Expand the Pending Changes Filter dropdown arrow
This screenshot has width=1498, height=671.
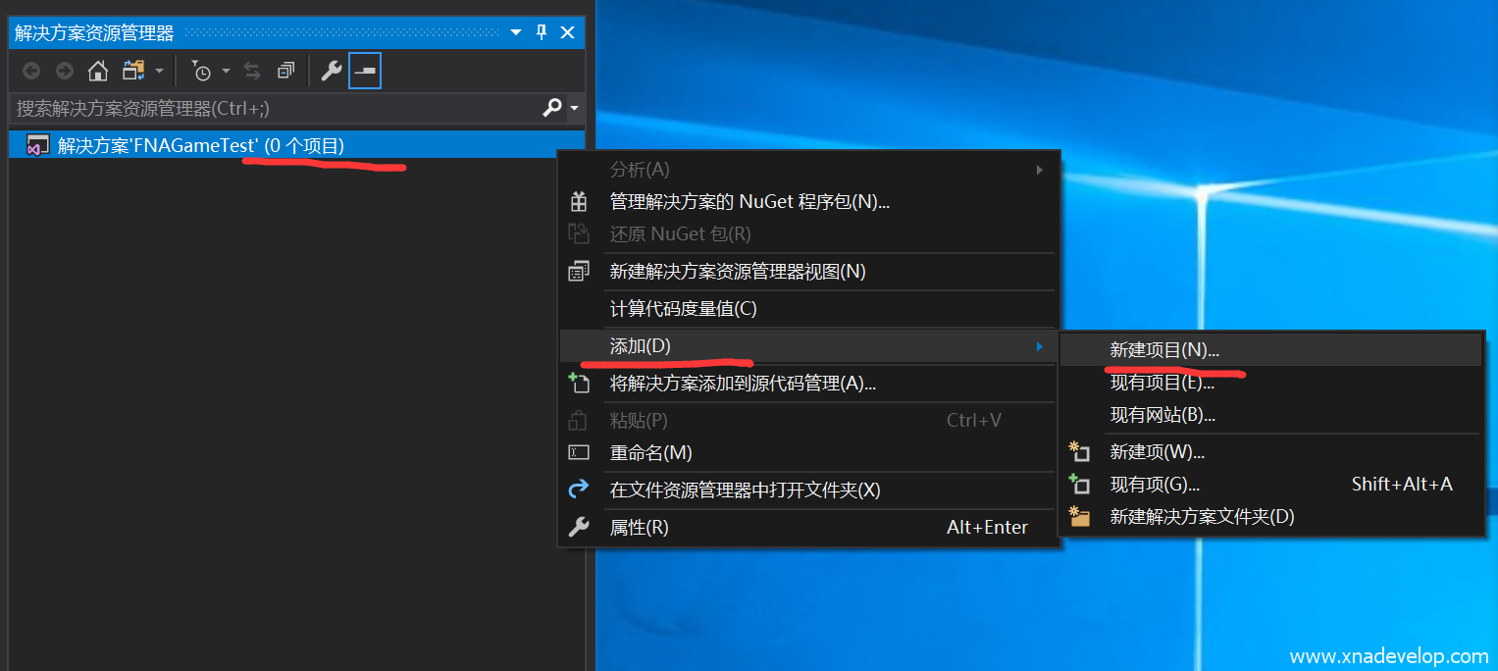click(226, 71)
